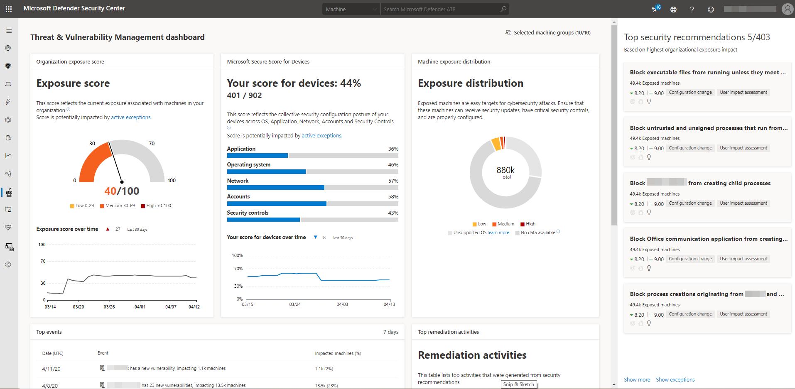Click the exposure distribution donut chart
The height and width of the screenshot is (389, 795).
[x=505, y=172]
